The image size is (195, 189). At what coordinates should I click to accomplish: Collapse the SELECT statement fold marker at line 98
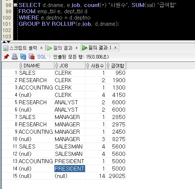pyautogui.click(x=15, y=5)
